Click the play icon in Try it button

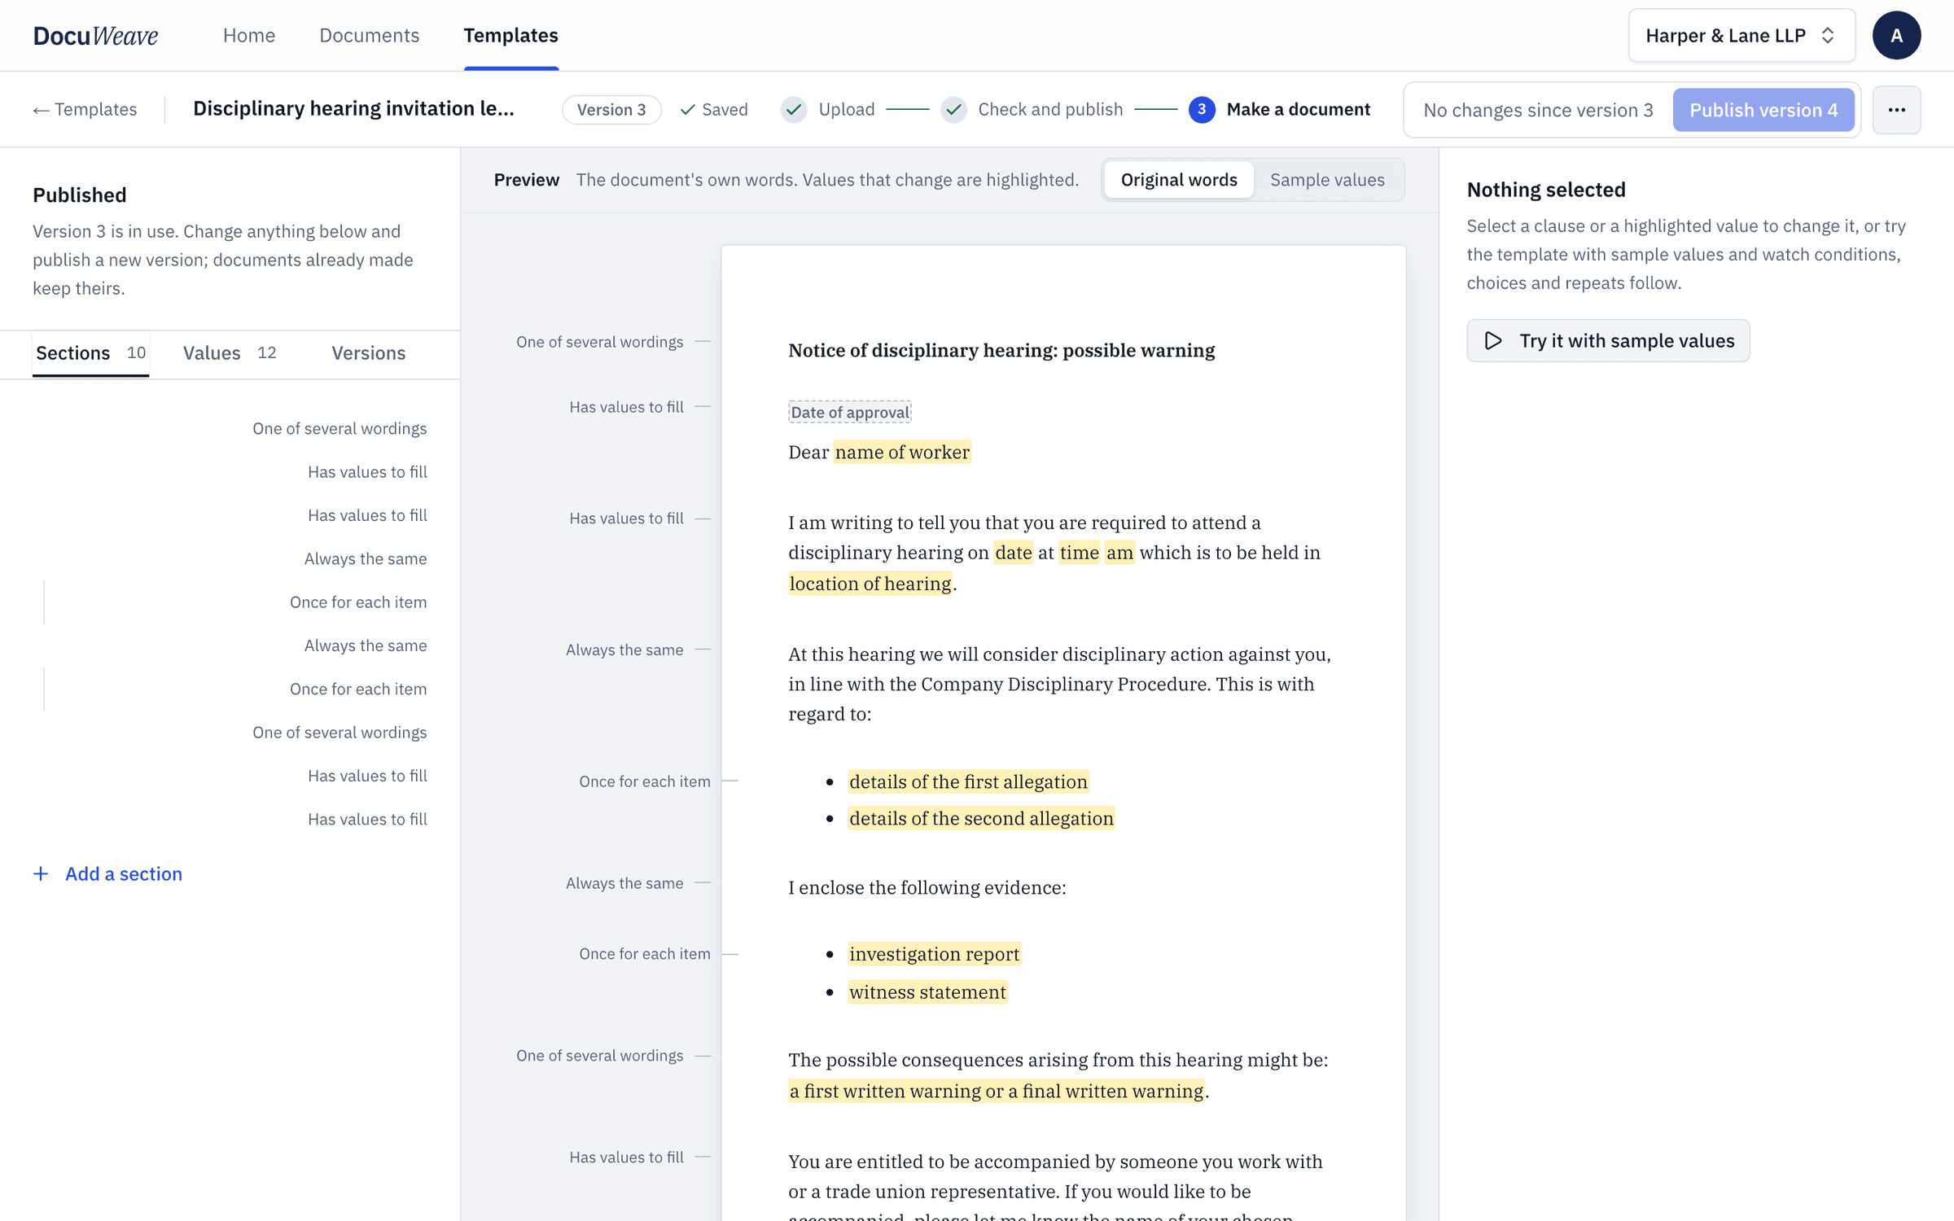coord(1493,341)
